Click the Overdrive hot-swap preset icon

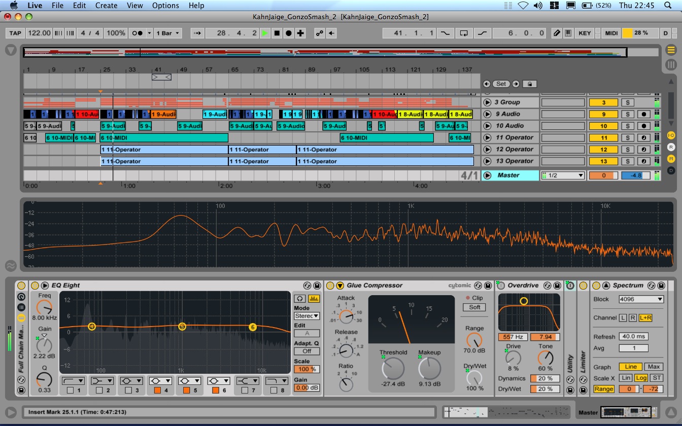548,286
